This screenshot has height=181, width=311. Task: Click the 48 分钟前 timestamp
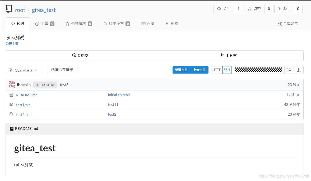click(292, 105)
